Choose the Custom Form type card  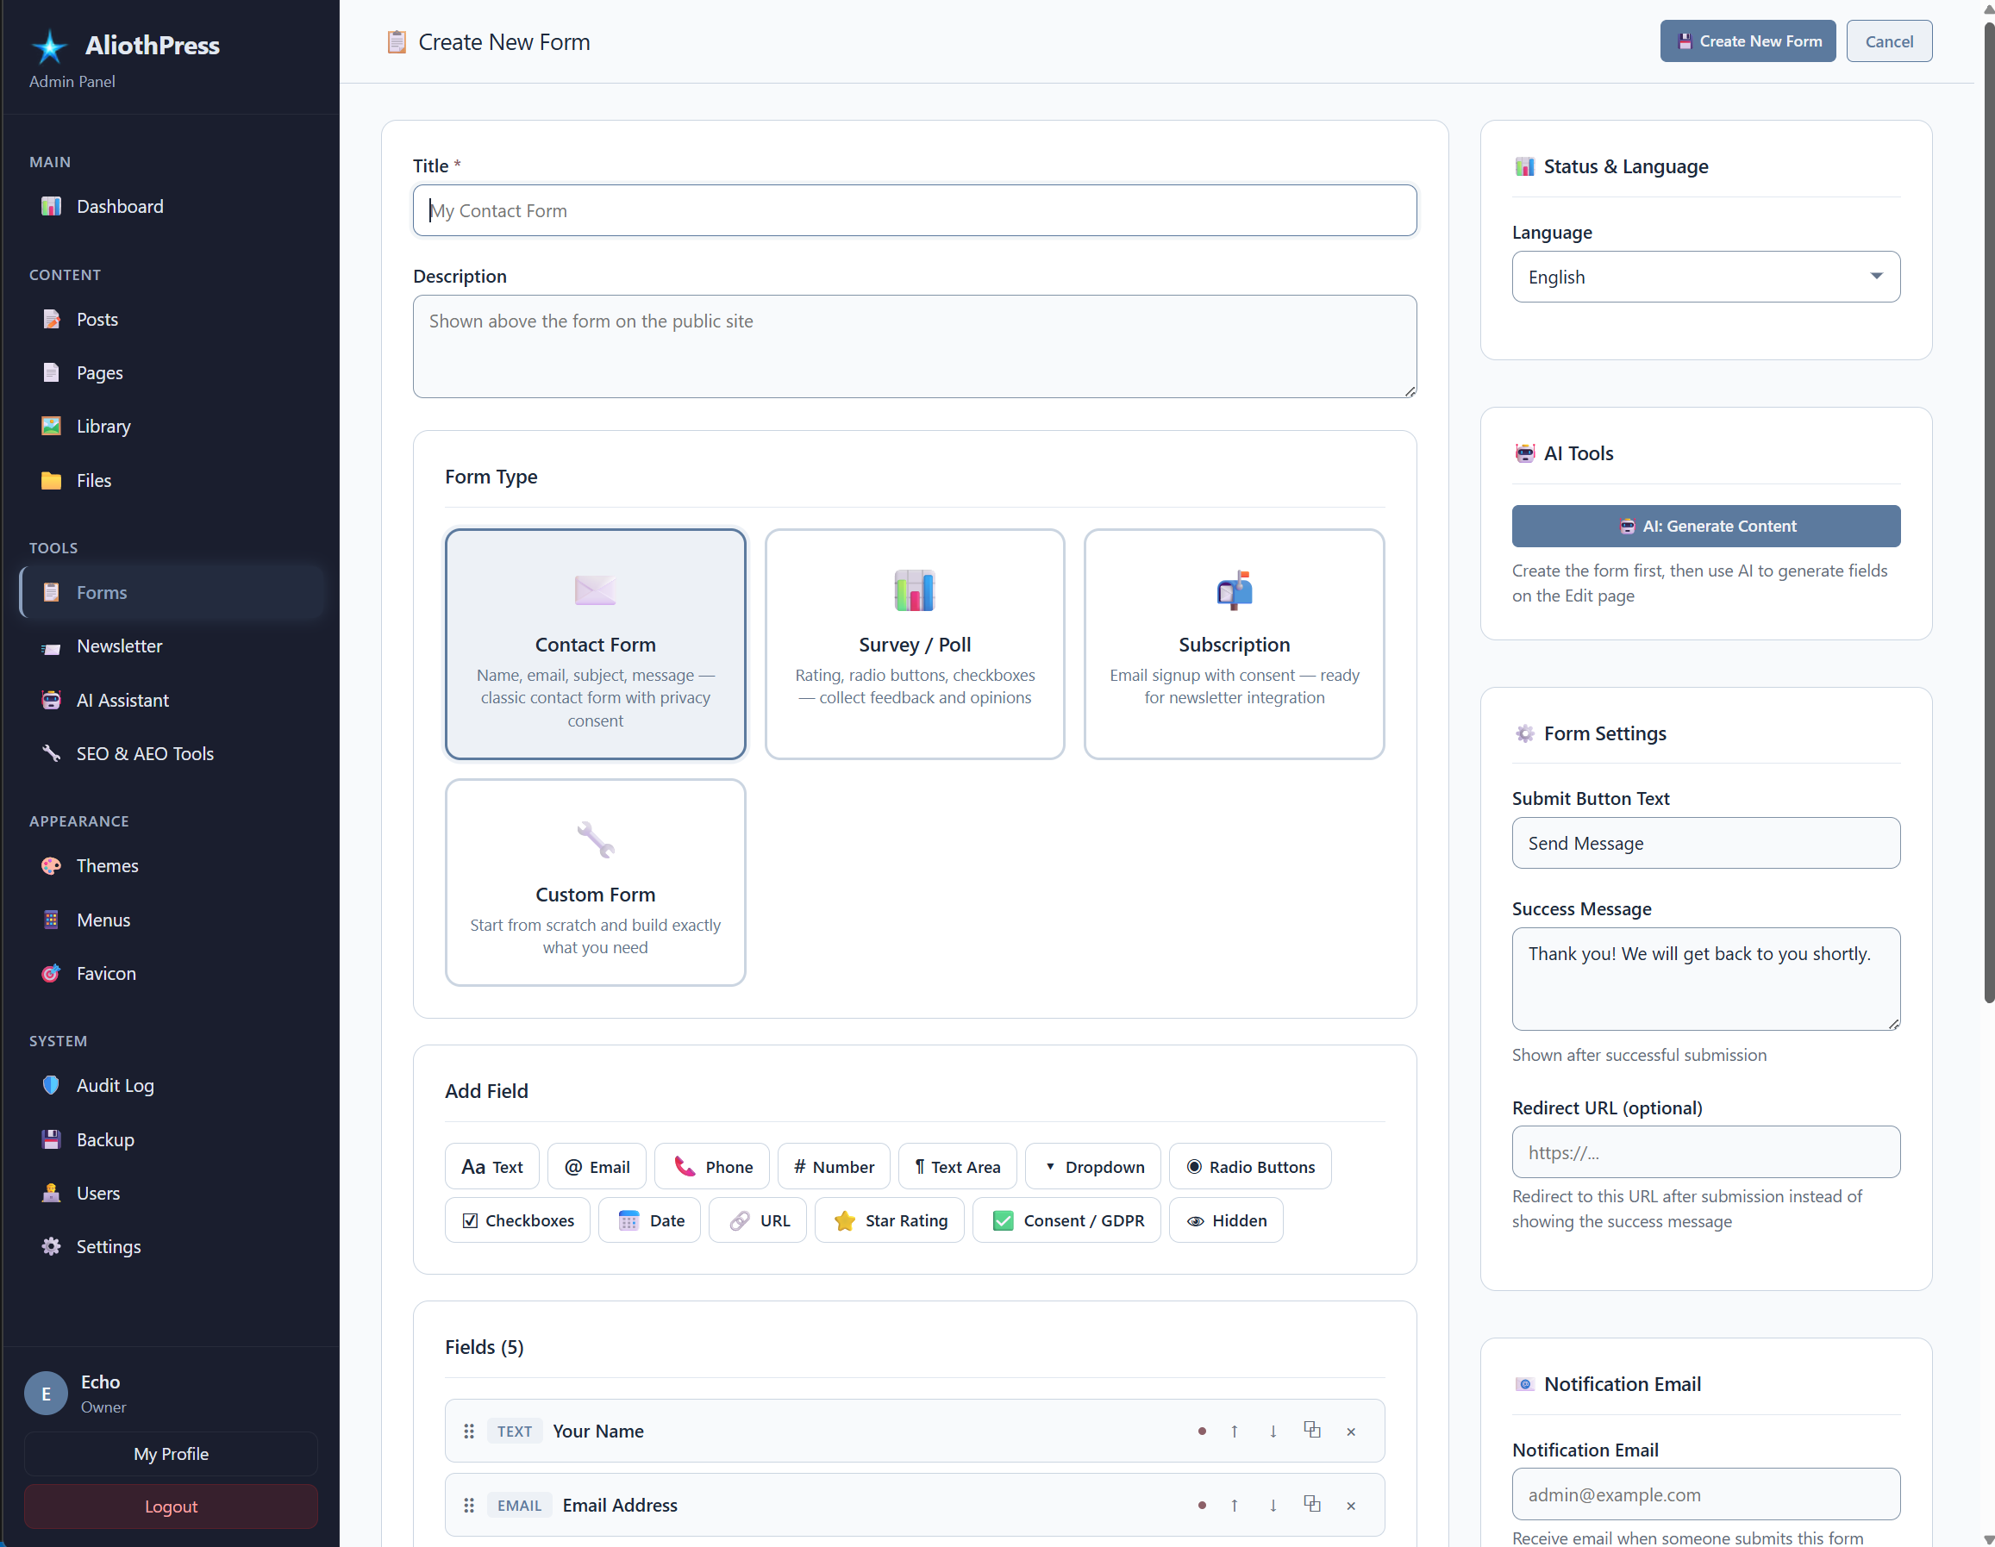(595, 882)
